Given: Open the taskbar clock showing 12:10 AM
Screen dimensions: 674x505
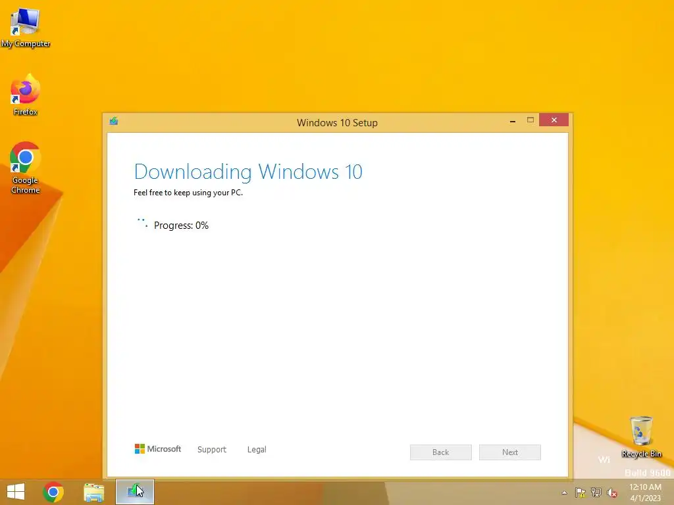Looking at the screenshot, I should (x=645, y=492).
